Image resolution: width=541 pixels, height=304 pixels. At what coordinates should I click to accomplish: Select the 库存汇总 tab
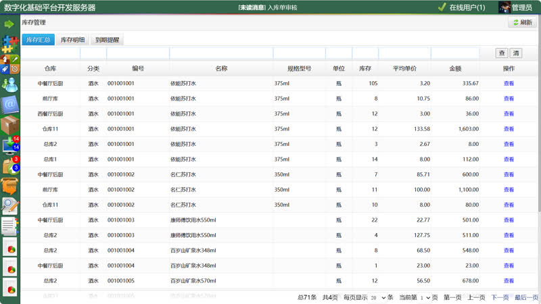[x=38, y=40]
